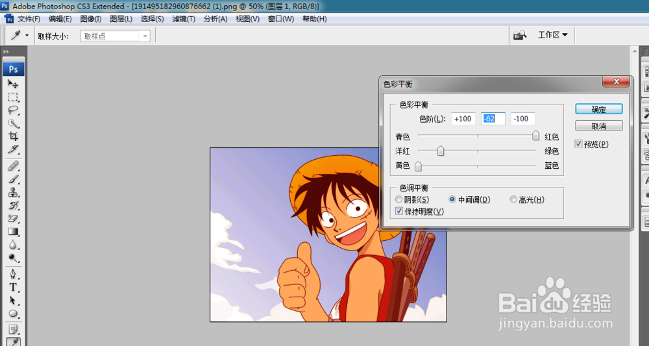Select the Eraser tool
Viewport: 649px width, 346px height.
tap(13, 218)
